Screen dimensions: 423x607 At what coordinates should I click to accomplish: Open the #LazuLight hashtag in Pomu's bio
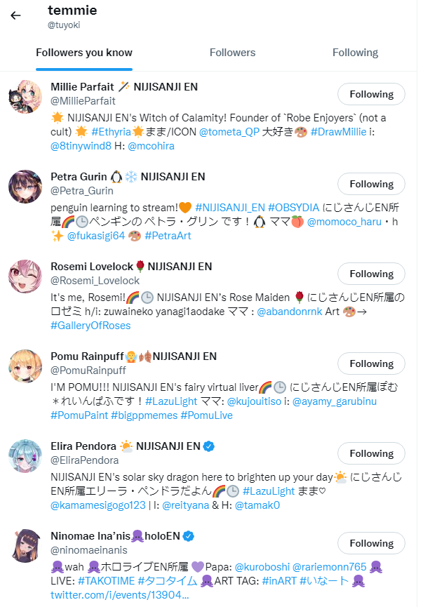pos(171,401)
